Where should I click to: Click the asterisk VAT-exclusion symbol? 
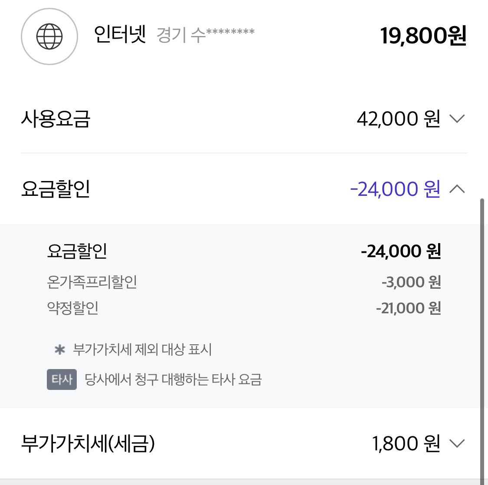click(x=60, y=350)
